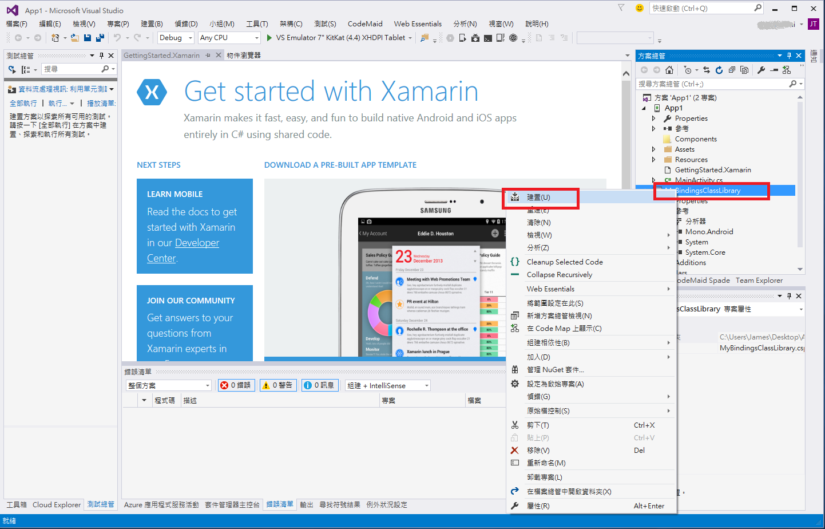Open the Web Essentials menu bar item

click(x=418, y=24)
